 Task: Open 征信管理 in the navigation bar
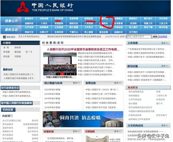[118, 23]
